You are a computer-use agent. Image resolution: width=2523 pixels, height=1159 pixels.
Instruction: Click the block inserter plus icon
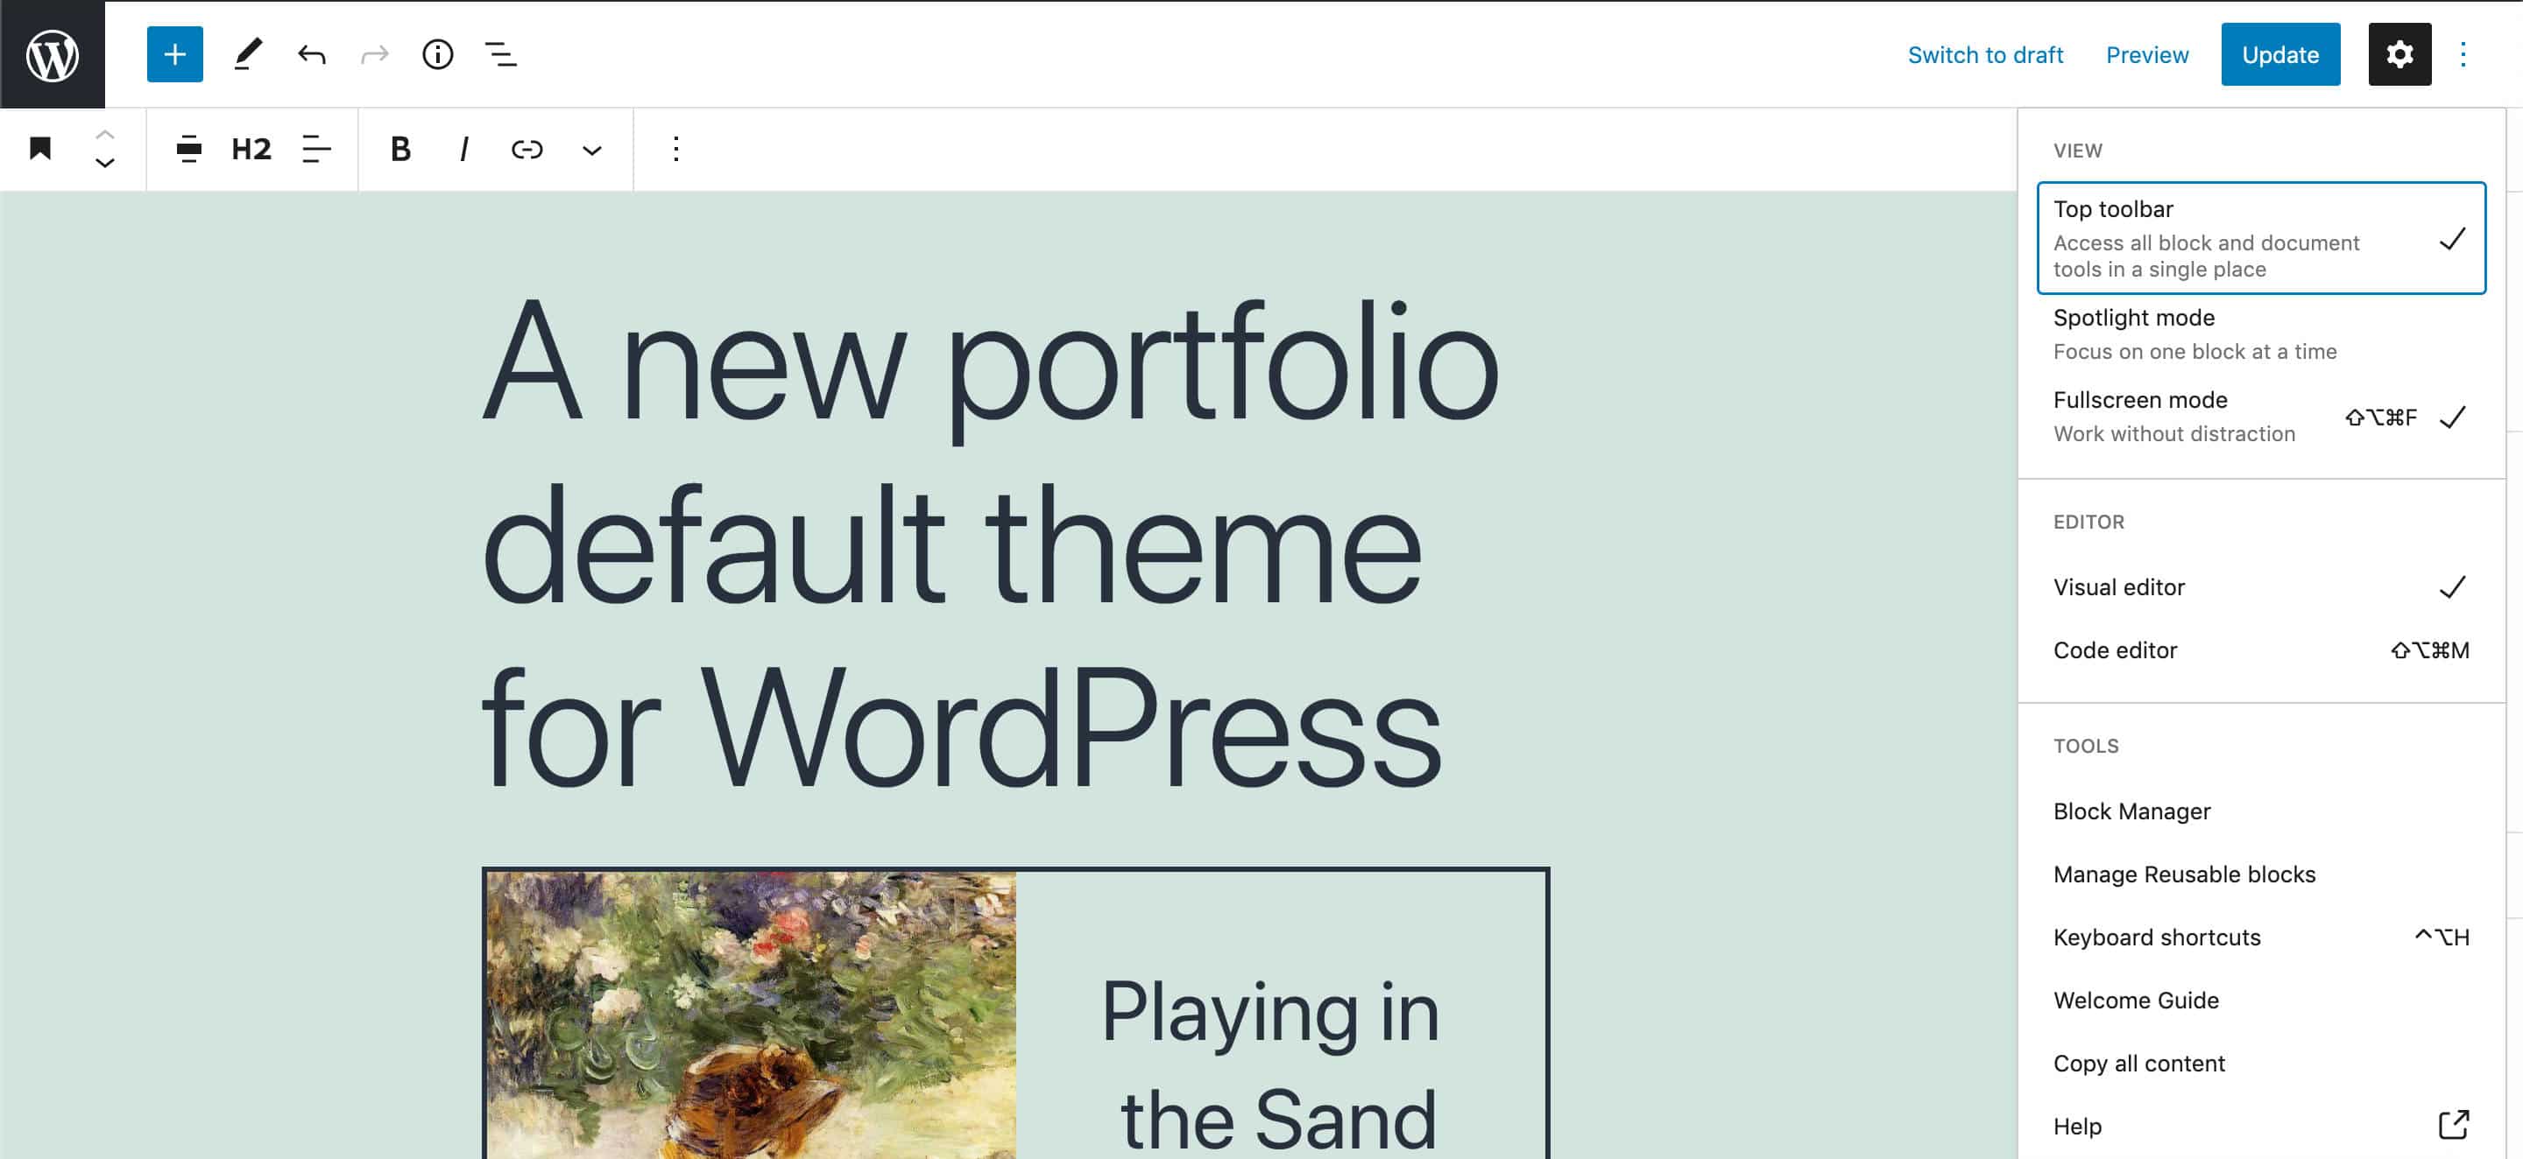pos(175,53)
